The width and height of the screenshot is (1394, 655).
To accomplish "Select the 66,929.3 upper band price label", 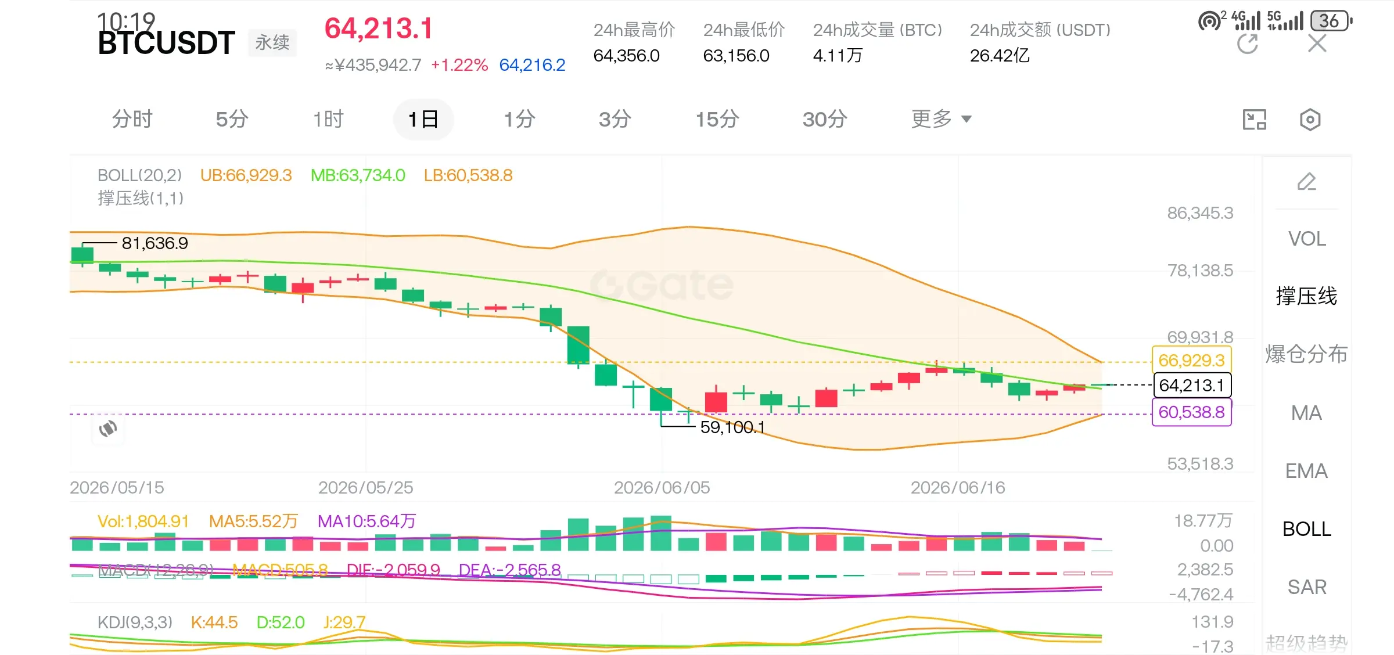I will pos(1191,361).
